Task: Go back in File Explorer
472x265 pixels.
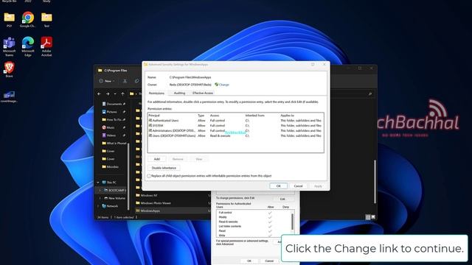Action: point(99,94)
